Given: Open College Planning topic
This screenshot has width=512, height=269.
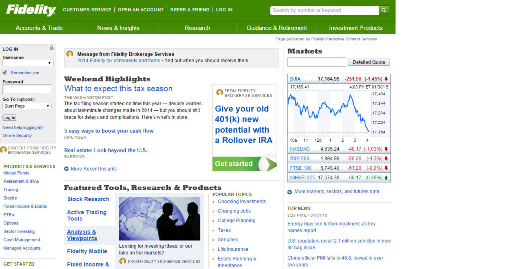Looking at the screenshot, I should [236, 220].
